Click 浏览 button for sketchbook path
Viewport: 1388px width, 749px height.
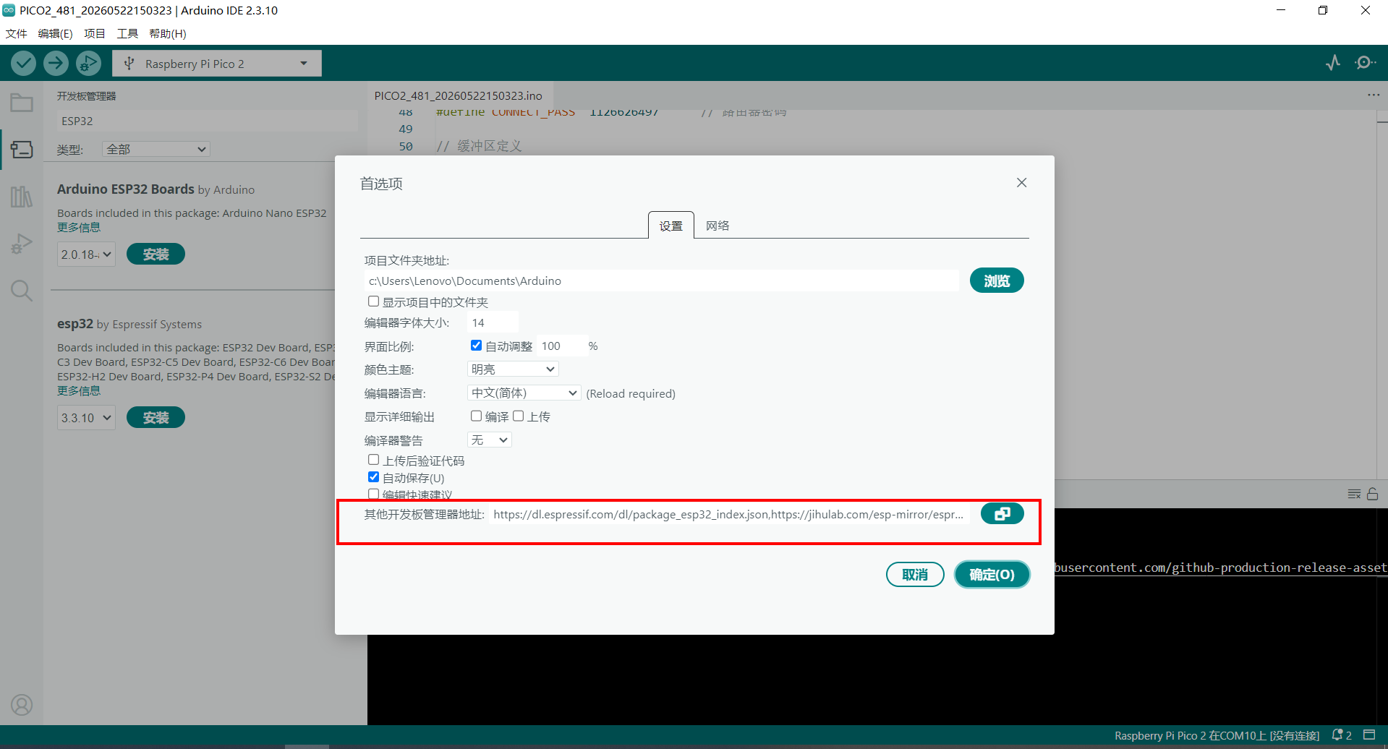coord(997,281)
